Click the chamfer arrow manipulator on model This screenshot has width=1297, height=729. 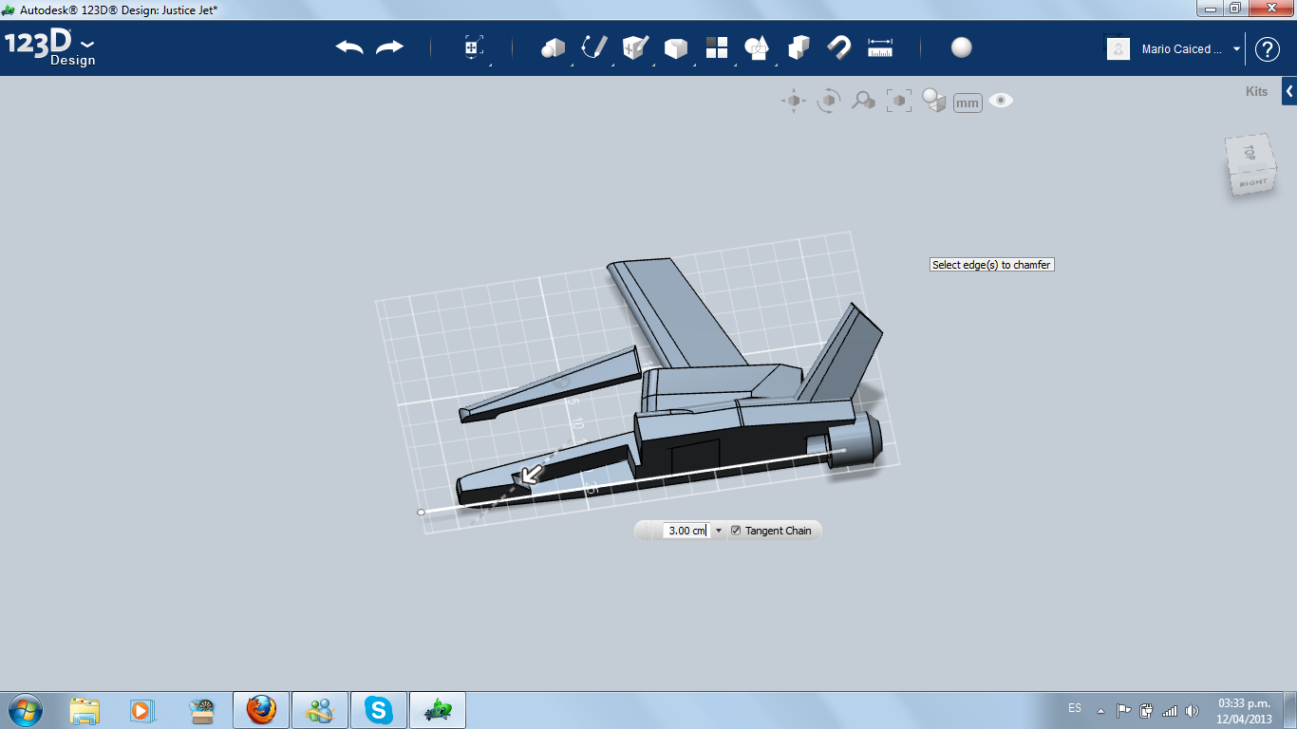coord(530,474)
